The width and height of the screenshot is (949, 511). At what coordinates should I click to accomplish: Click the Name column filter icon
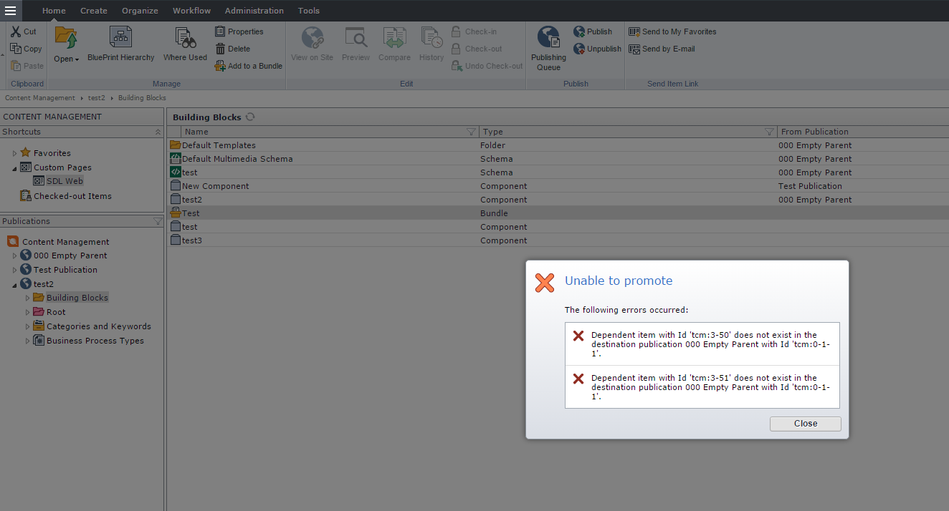point(471,132)
